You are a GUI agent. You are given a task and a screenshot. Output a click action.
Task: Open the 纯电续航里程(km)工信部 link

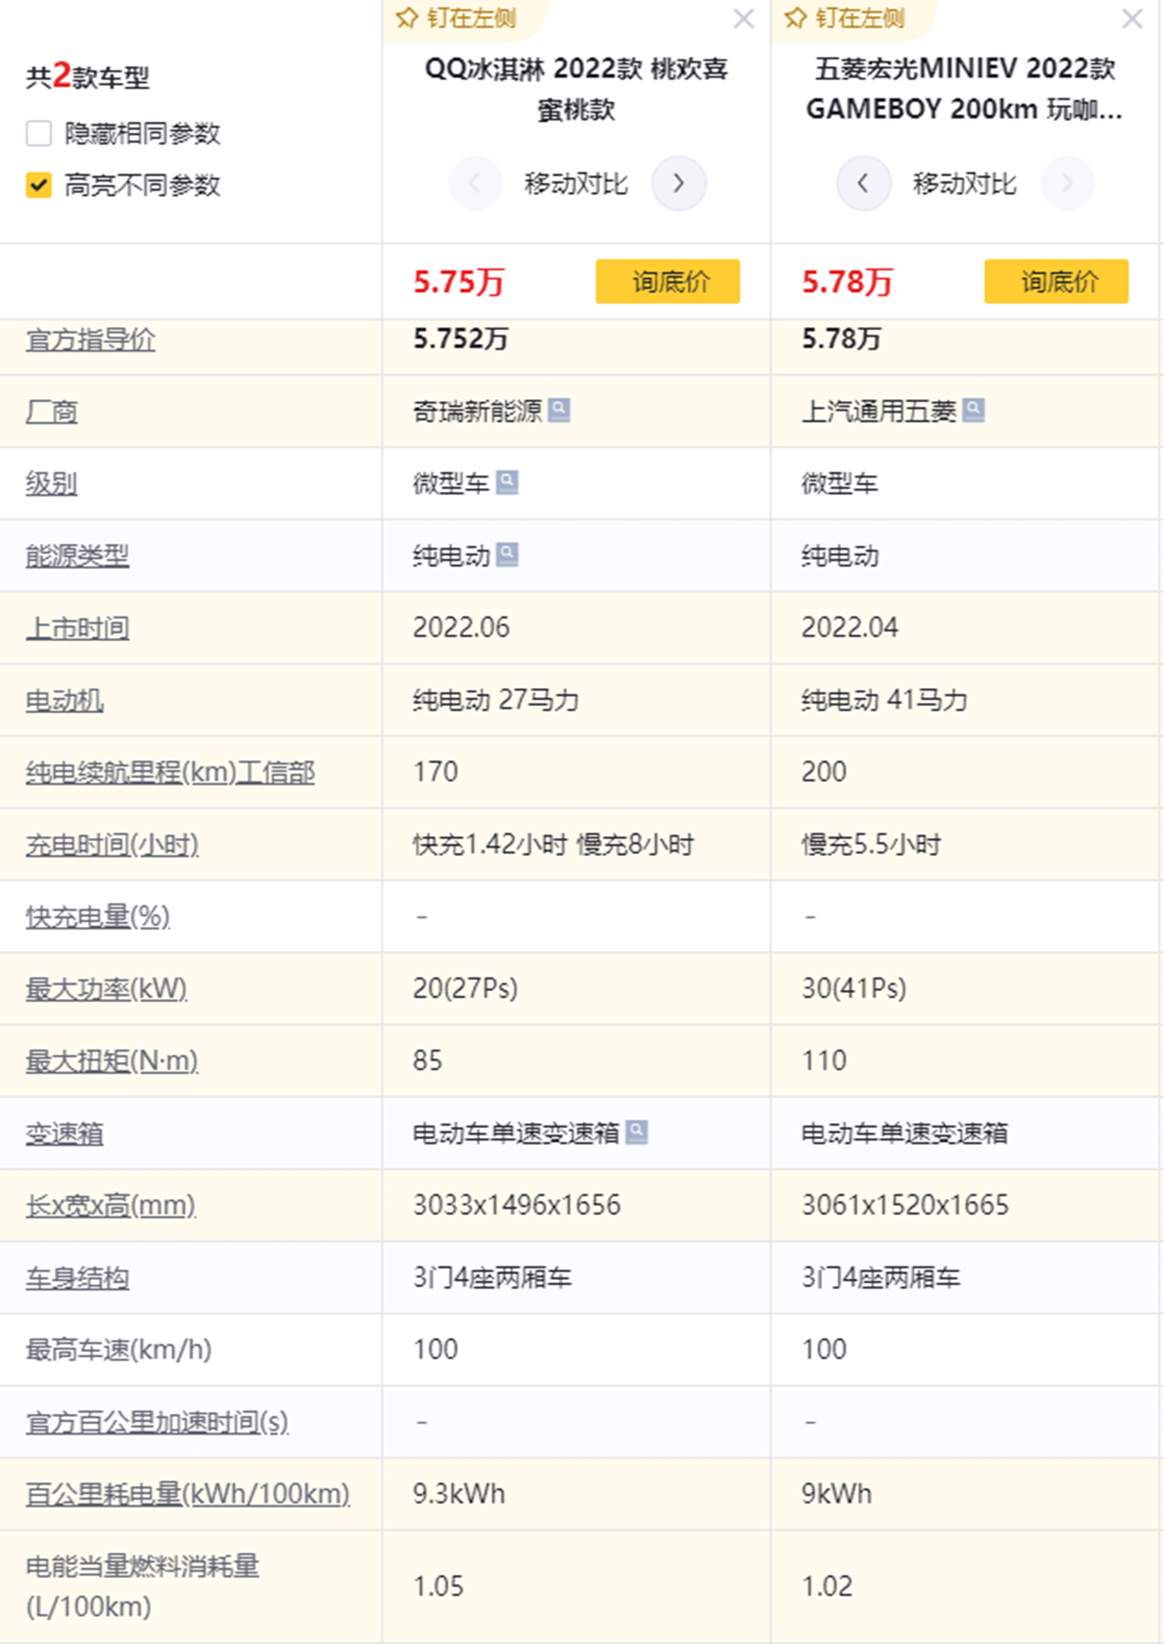tap(170, 773)
